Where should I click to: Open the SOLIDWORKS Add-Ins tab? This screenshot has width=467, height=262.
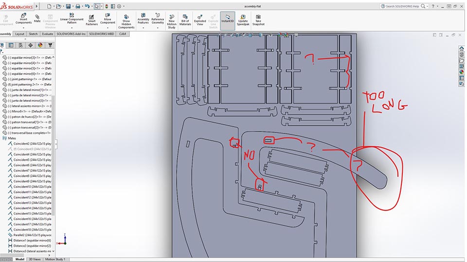(71, 34)
